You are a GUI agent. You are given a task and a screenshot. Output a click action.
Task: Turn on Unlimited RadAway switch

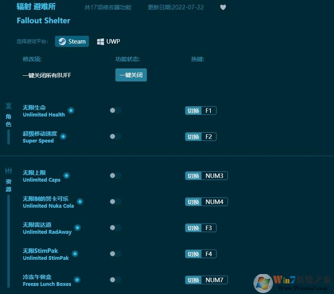[115, 228]
